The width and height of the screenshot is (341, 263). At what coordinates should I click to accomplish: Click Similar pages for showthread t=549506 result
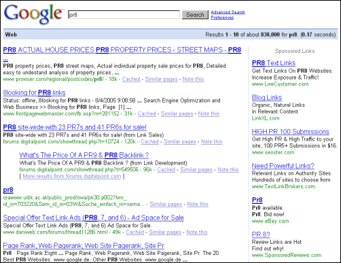196,170
